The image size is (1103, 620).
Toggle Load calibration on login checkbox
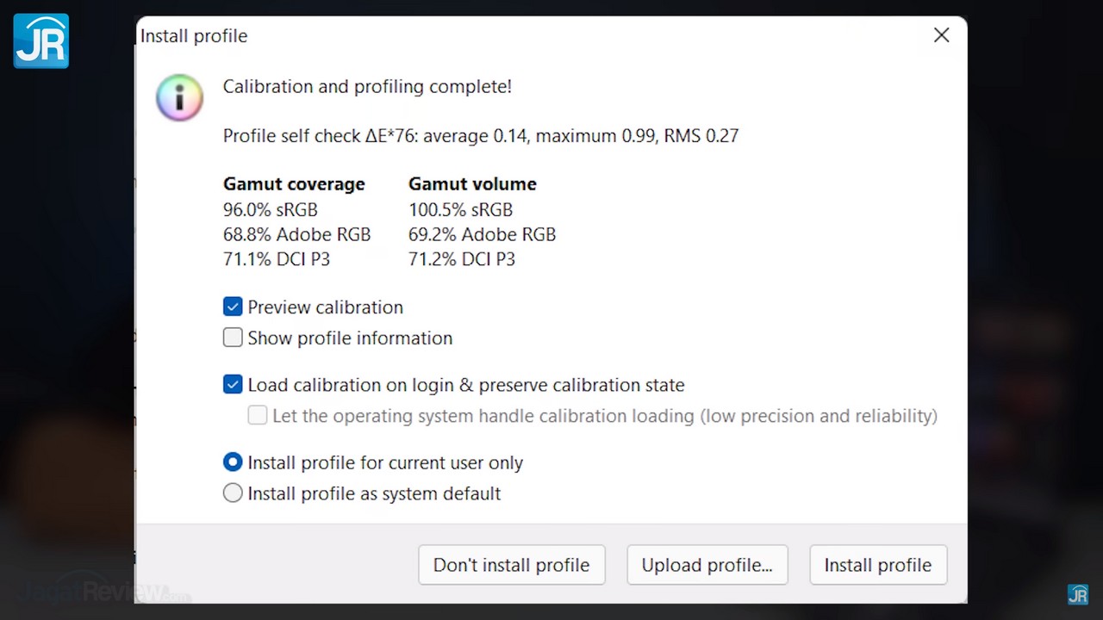click(233, 385)
